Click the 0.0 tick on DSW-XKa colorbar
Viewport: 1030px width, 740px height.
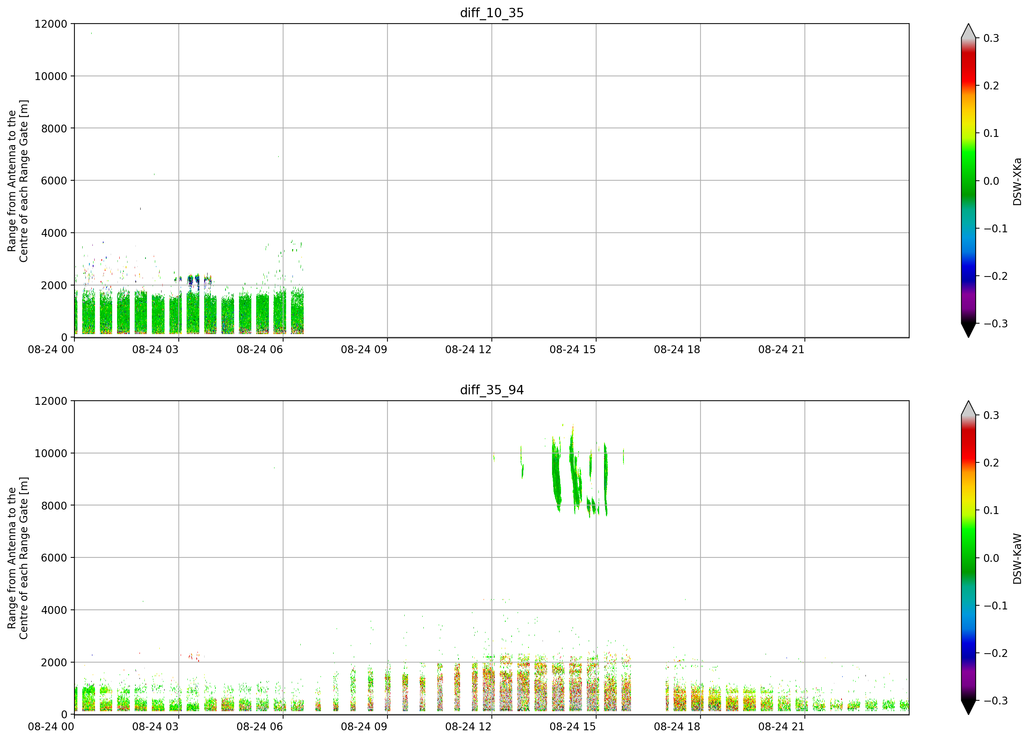991,181
